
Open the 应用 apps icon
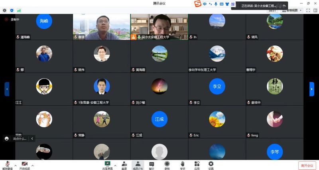197,164
